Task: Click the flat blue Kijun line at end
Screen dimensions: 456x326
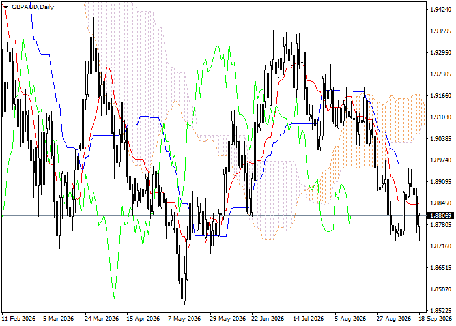Action: (x=408, y=164)
